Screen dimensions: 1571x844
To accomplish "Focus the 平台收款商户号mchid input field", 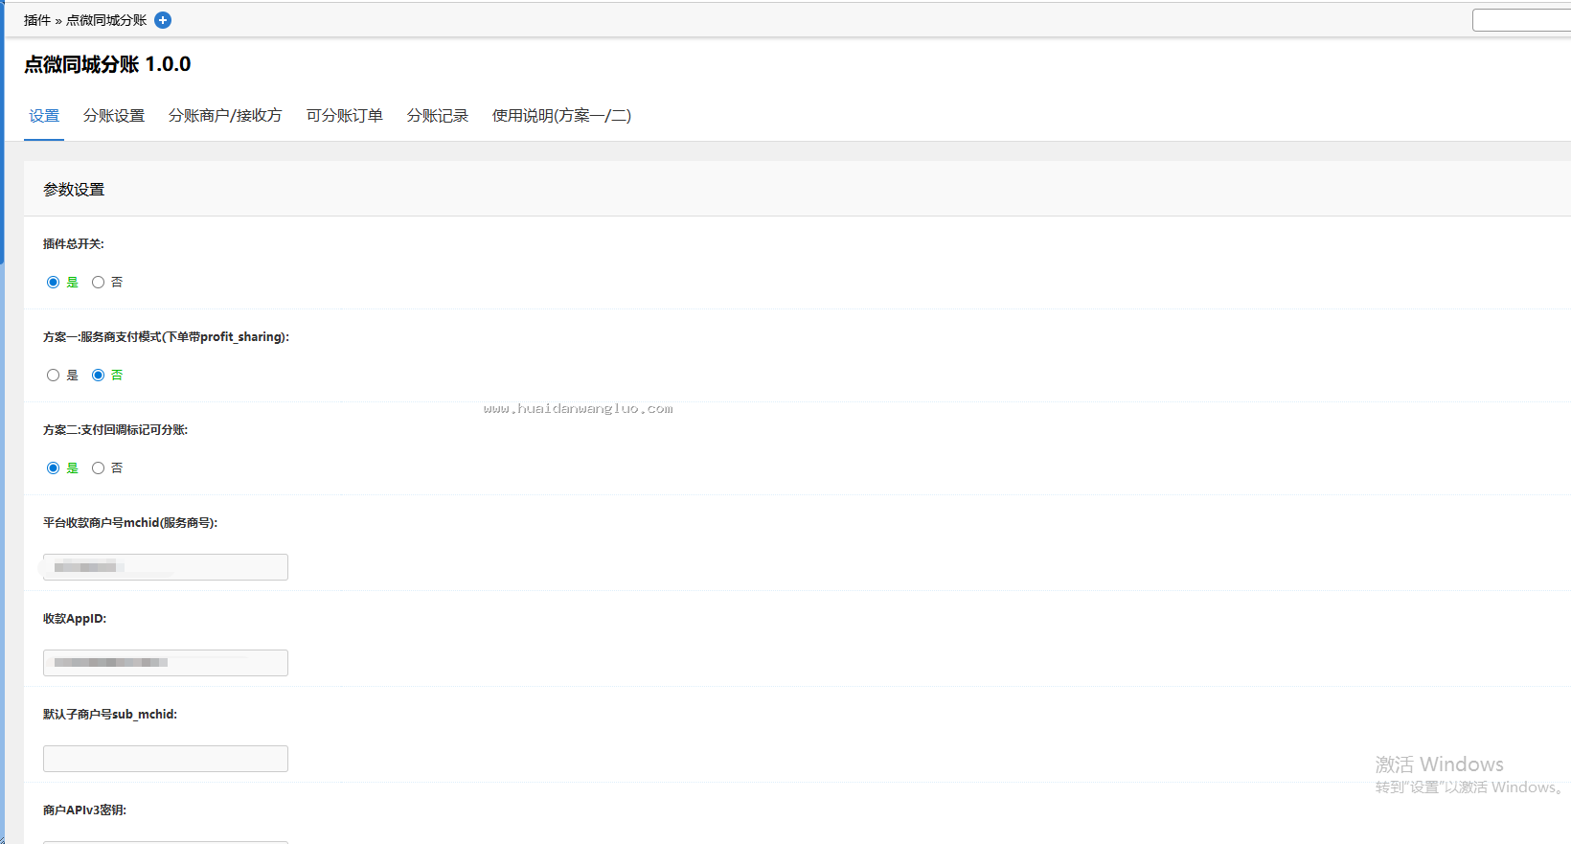I will coord(166,567).
